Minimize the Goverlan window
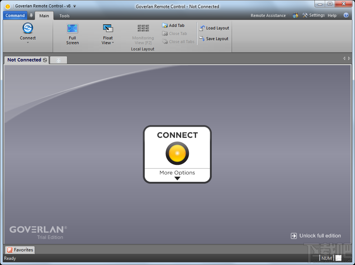The image size is (355, 265). tap(320, 4)
